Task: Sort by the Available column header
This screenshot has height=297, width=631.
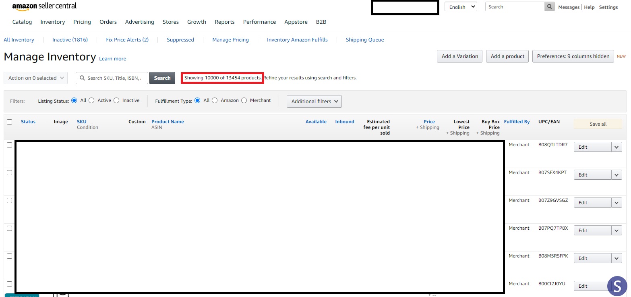Action: coord(316,122)
